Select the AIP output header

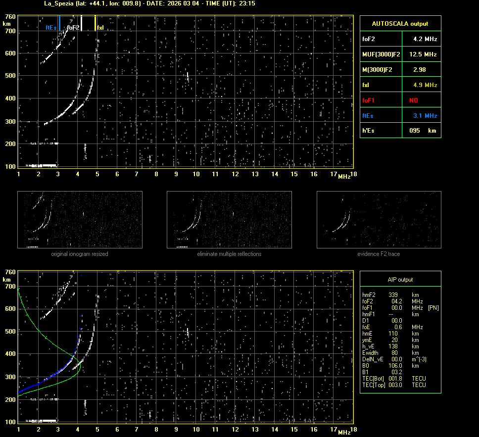[400, 280]
